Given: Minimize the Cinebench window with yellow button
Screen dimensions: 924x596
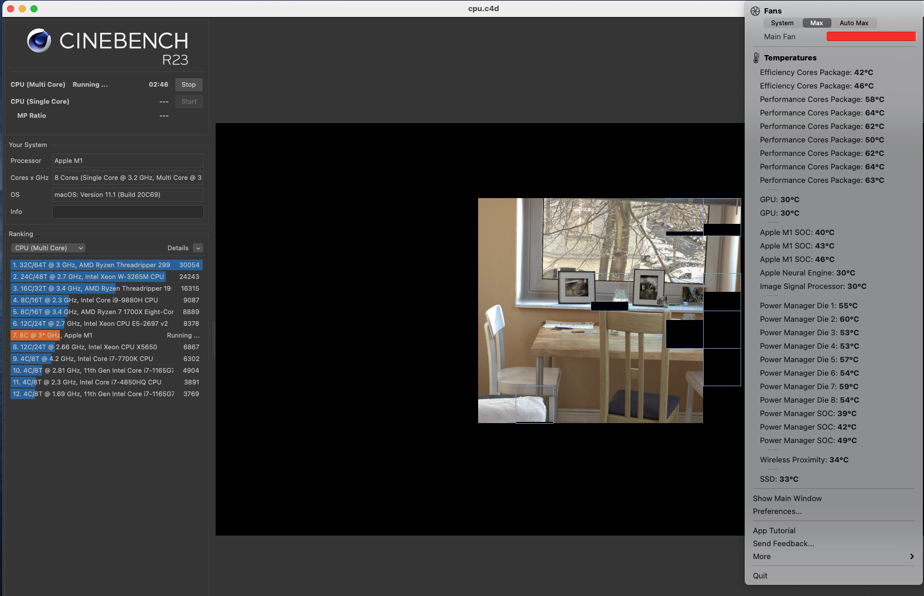Looking at the screenshot, I should 22,9.
